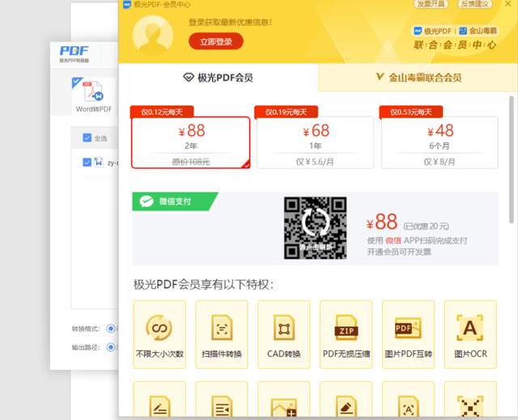Click the 极光PDF logo badge in header
The width and height of the screenshot is (518, 420).
coord(433,31)
